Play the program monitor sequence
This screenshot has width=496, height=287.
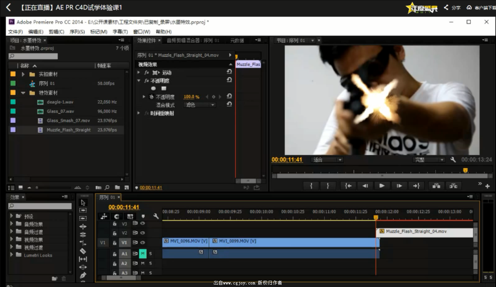click(x=382, y=186)
